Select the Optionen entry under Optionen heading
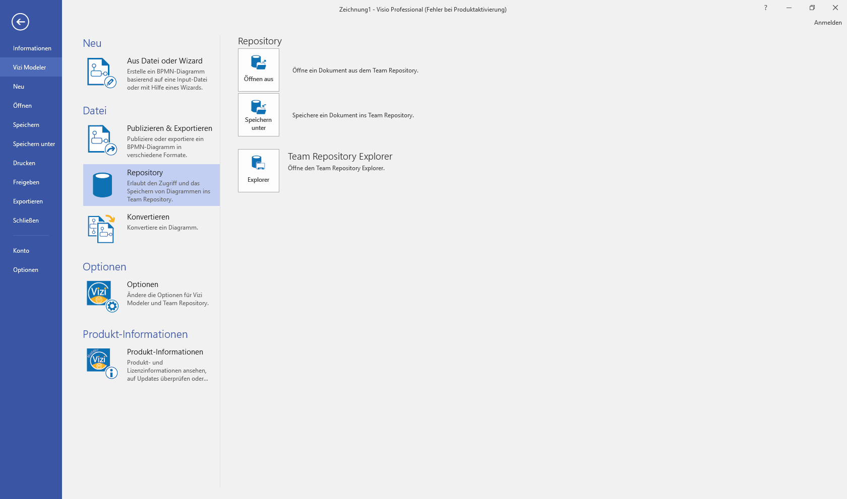 pos(143,284)
